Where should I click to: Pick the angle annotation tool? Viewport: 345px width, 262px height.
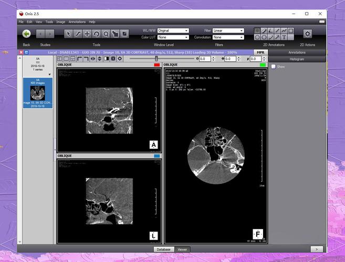coord(270,30)
